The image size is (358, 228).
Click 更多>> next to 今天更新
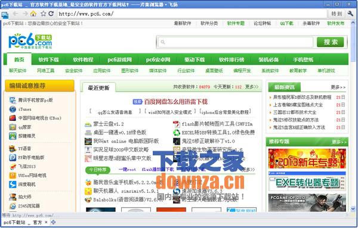(x=252, y=87)
